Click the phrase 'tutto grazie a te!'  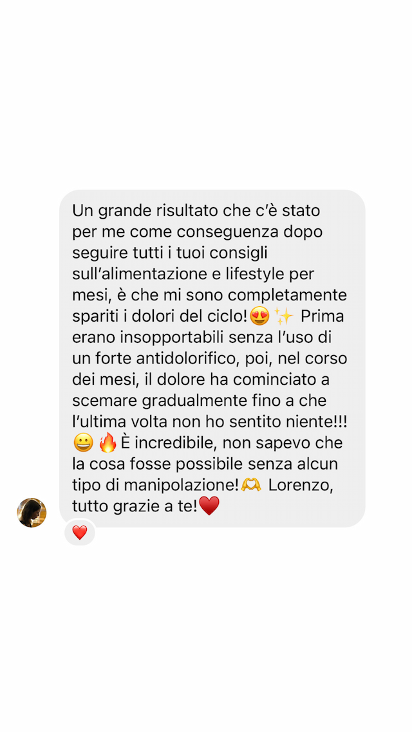[135, 506]
